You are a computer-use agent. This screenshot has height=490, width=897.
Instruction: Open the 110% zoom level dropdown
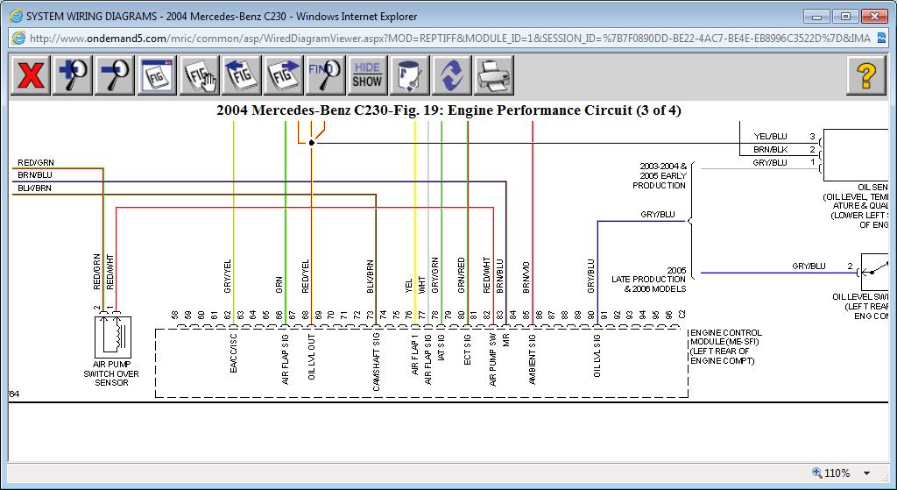coord(867,472)
